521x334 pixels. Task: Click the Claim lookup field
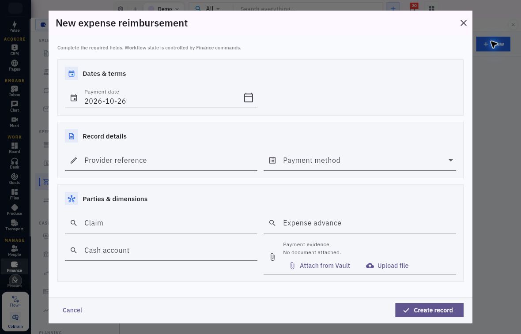(161, 223)
